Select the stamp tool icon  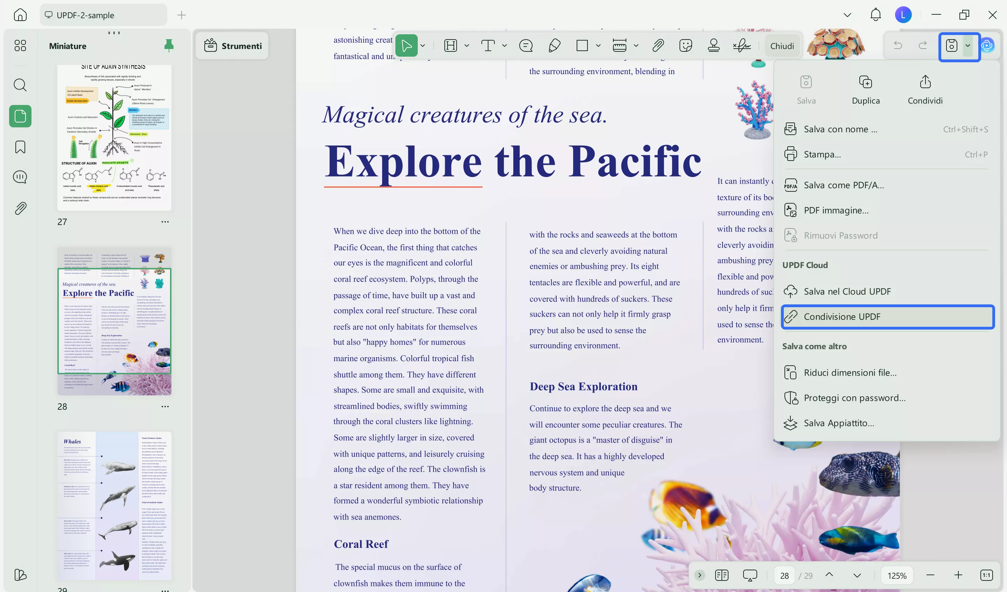(x=713, y=46)
